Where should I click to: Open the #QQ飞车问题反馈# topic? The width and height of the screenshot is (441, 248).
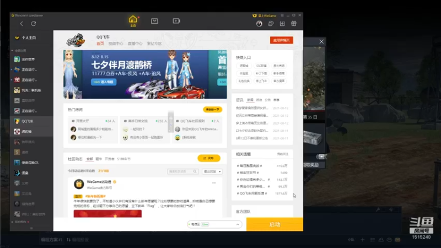coord(252,193)
